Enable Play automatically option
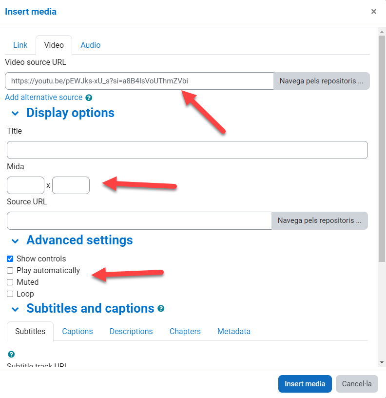Image resolution: width=386 pixels, height=398 pixels. [10, 271]
